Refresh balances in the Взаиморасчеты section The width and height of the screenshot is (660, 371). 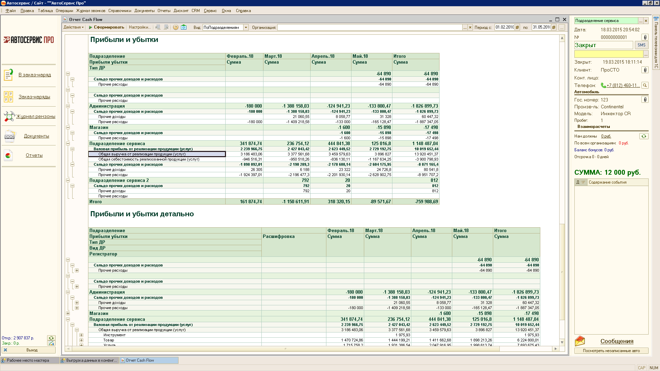pos(643,136)
